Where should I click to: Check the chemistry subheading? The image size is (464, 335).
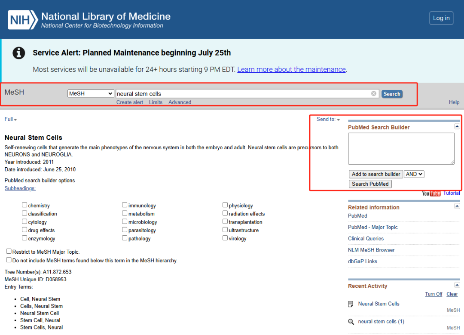[24, 205]
